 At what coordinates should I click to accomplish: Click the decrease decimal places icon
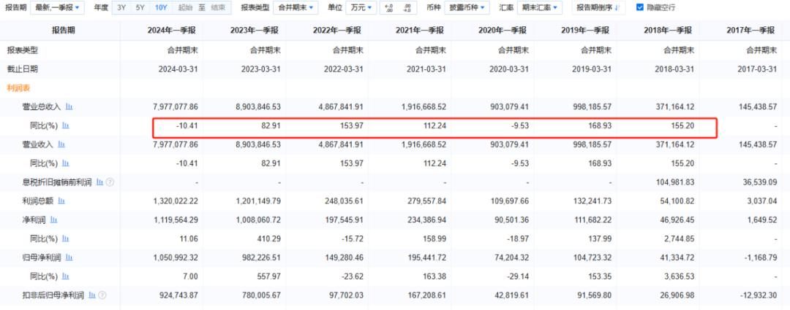click(407, 7)
